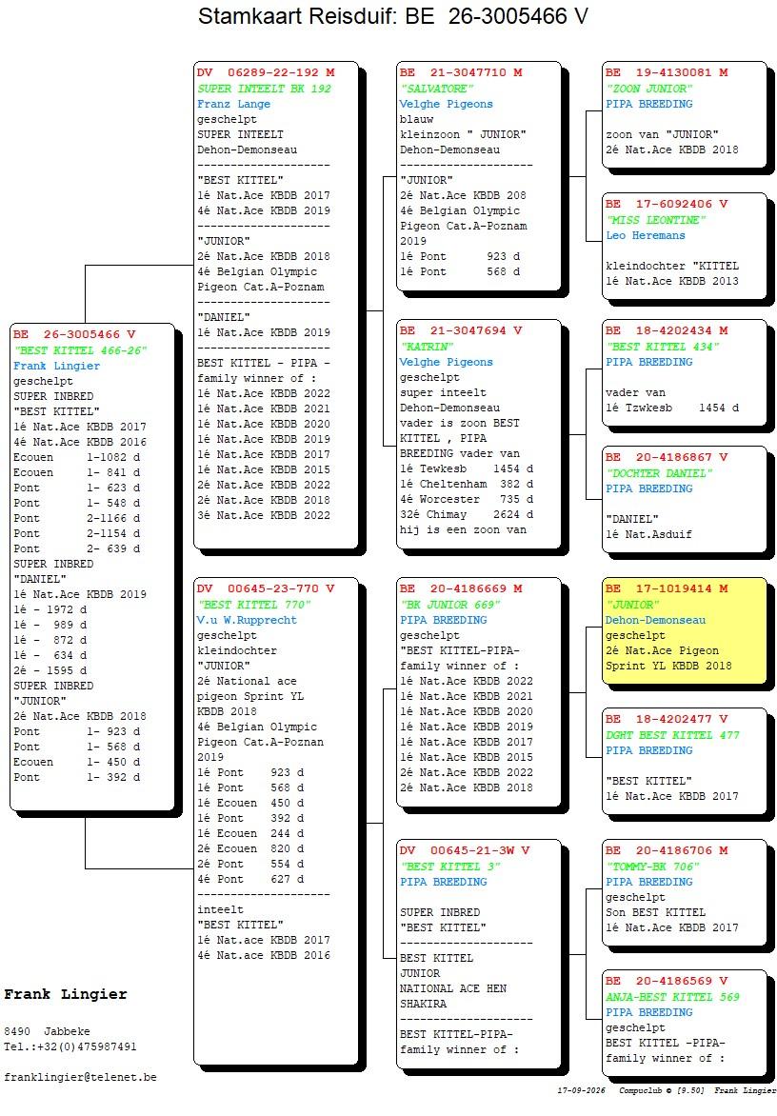Click email 'franklingier@telenet.be'
777x1116 pixels.
click(x=80, y=1078)
